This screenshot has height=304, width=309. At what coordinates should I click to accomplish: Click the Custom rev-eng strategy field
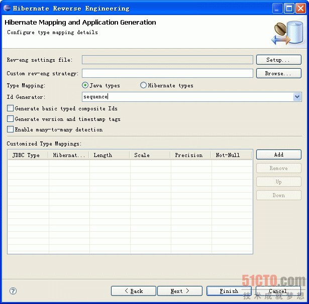167,73
